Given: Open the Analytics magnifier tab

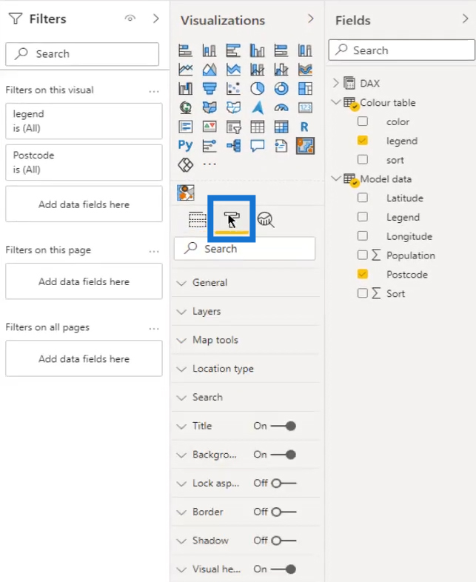Looking at the screenshot, I should [266, 220].
